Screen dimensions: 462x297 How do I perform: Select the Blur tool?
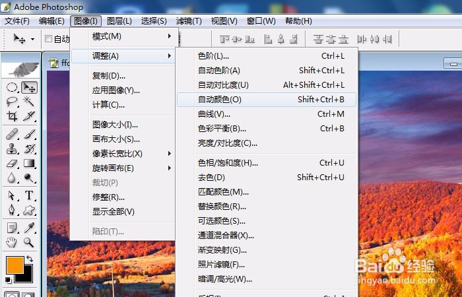[12, 178]
